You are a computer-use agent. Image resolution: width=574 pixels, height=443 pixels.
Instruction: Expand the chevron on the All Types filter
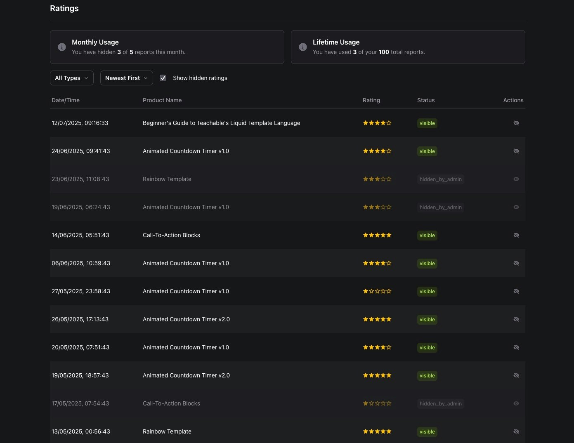pos(86,78)
